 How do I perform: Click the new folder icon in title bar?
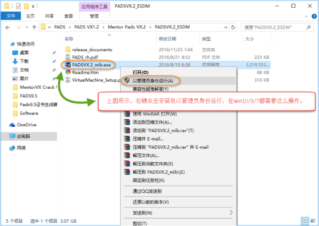coord(27,6)
